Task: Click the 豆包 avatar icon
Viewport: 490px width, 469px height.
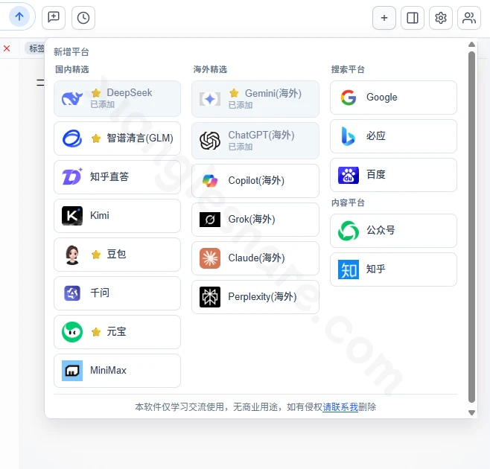Action: pos(72,255)
